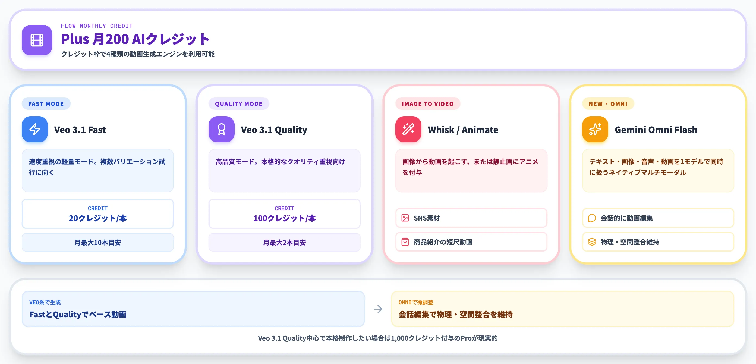
Task: Click the purple film strip icon
Action: coord(37,40)
